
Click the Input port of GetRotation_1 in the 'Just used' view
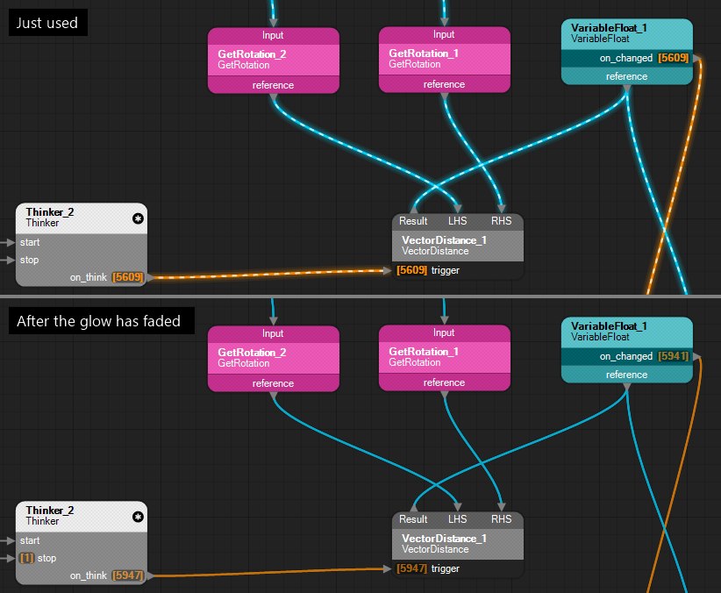coord(444,34)
